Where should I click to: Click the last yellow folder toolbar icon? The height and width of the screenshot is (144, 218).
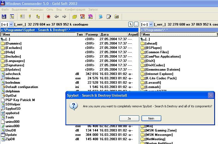[117, 17]
